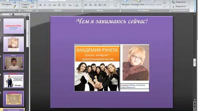The image size is (198, 111).
Task: Open the Arrange (Упорядочить) menu
Action: [137, 3]
